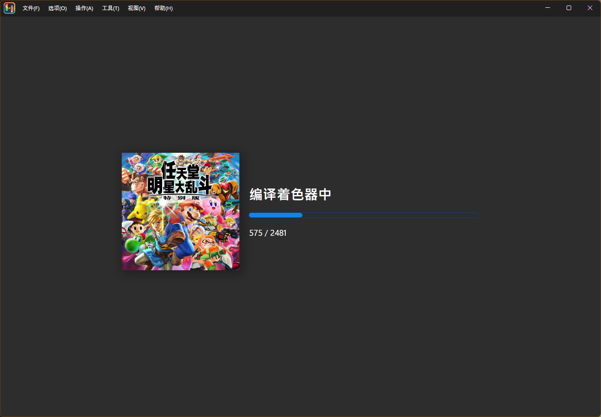The height and width of the screenshot is (417, 601).
Task: Maximize the emulator window
Action: coord(569,8)
